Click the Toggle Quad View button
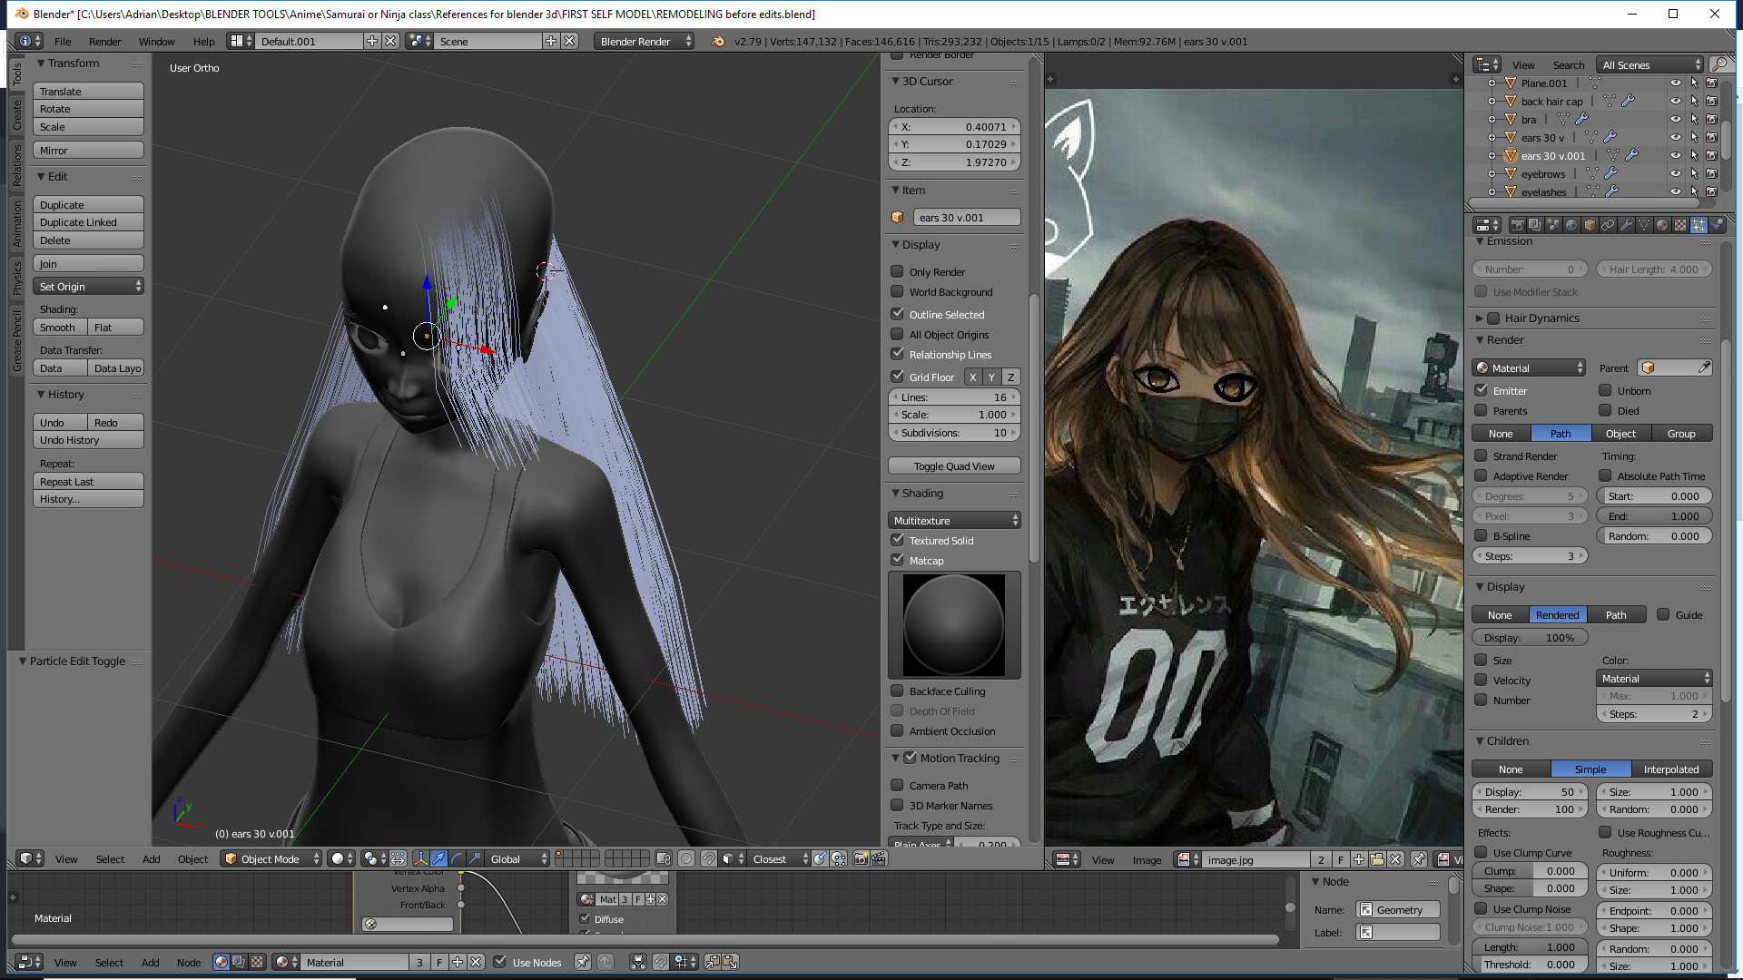This screenshot has width=1743, height=980. (953, 465)
